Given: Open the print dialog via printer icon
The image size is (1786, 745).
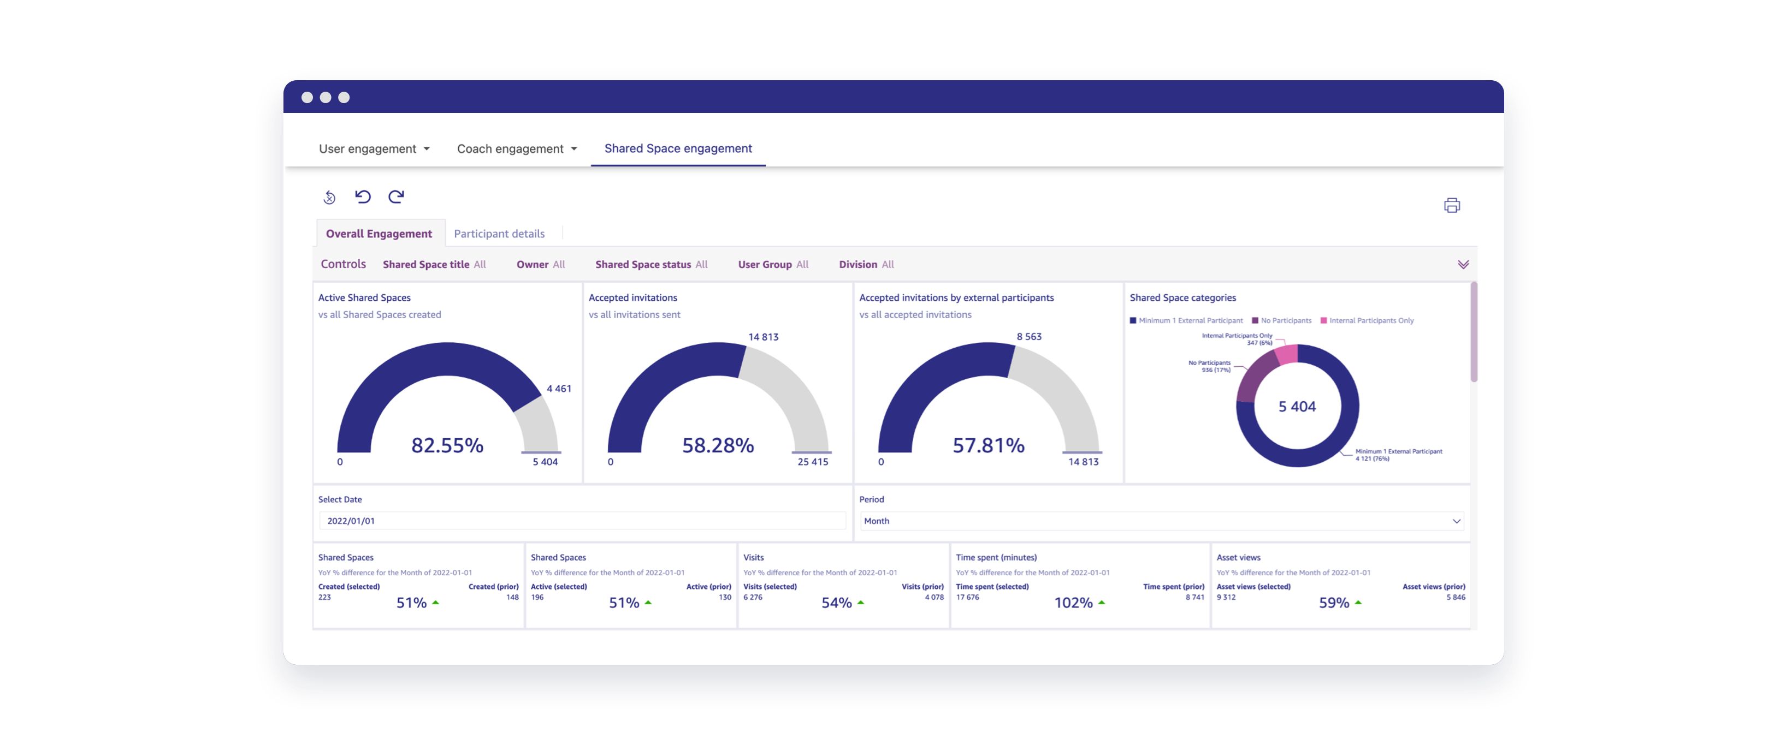Looking at the screenshot, I should (x=1452, y=205).
